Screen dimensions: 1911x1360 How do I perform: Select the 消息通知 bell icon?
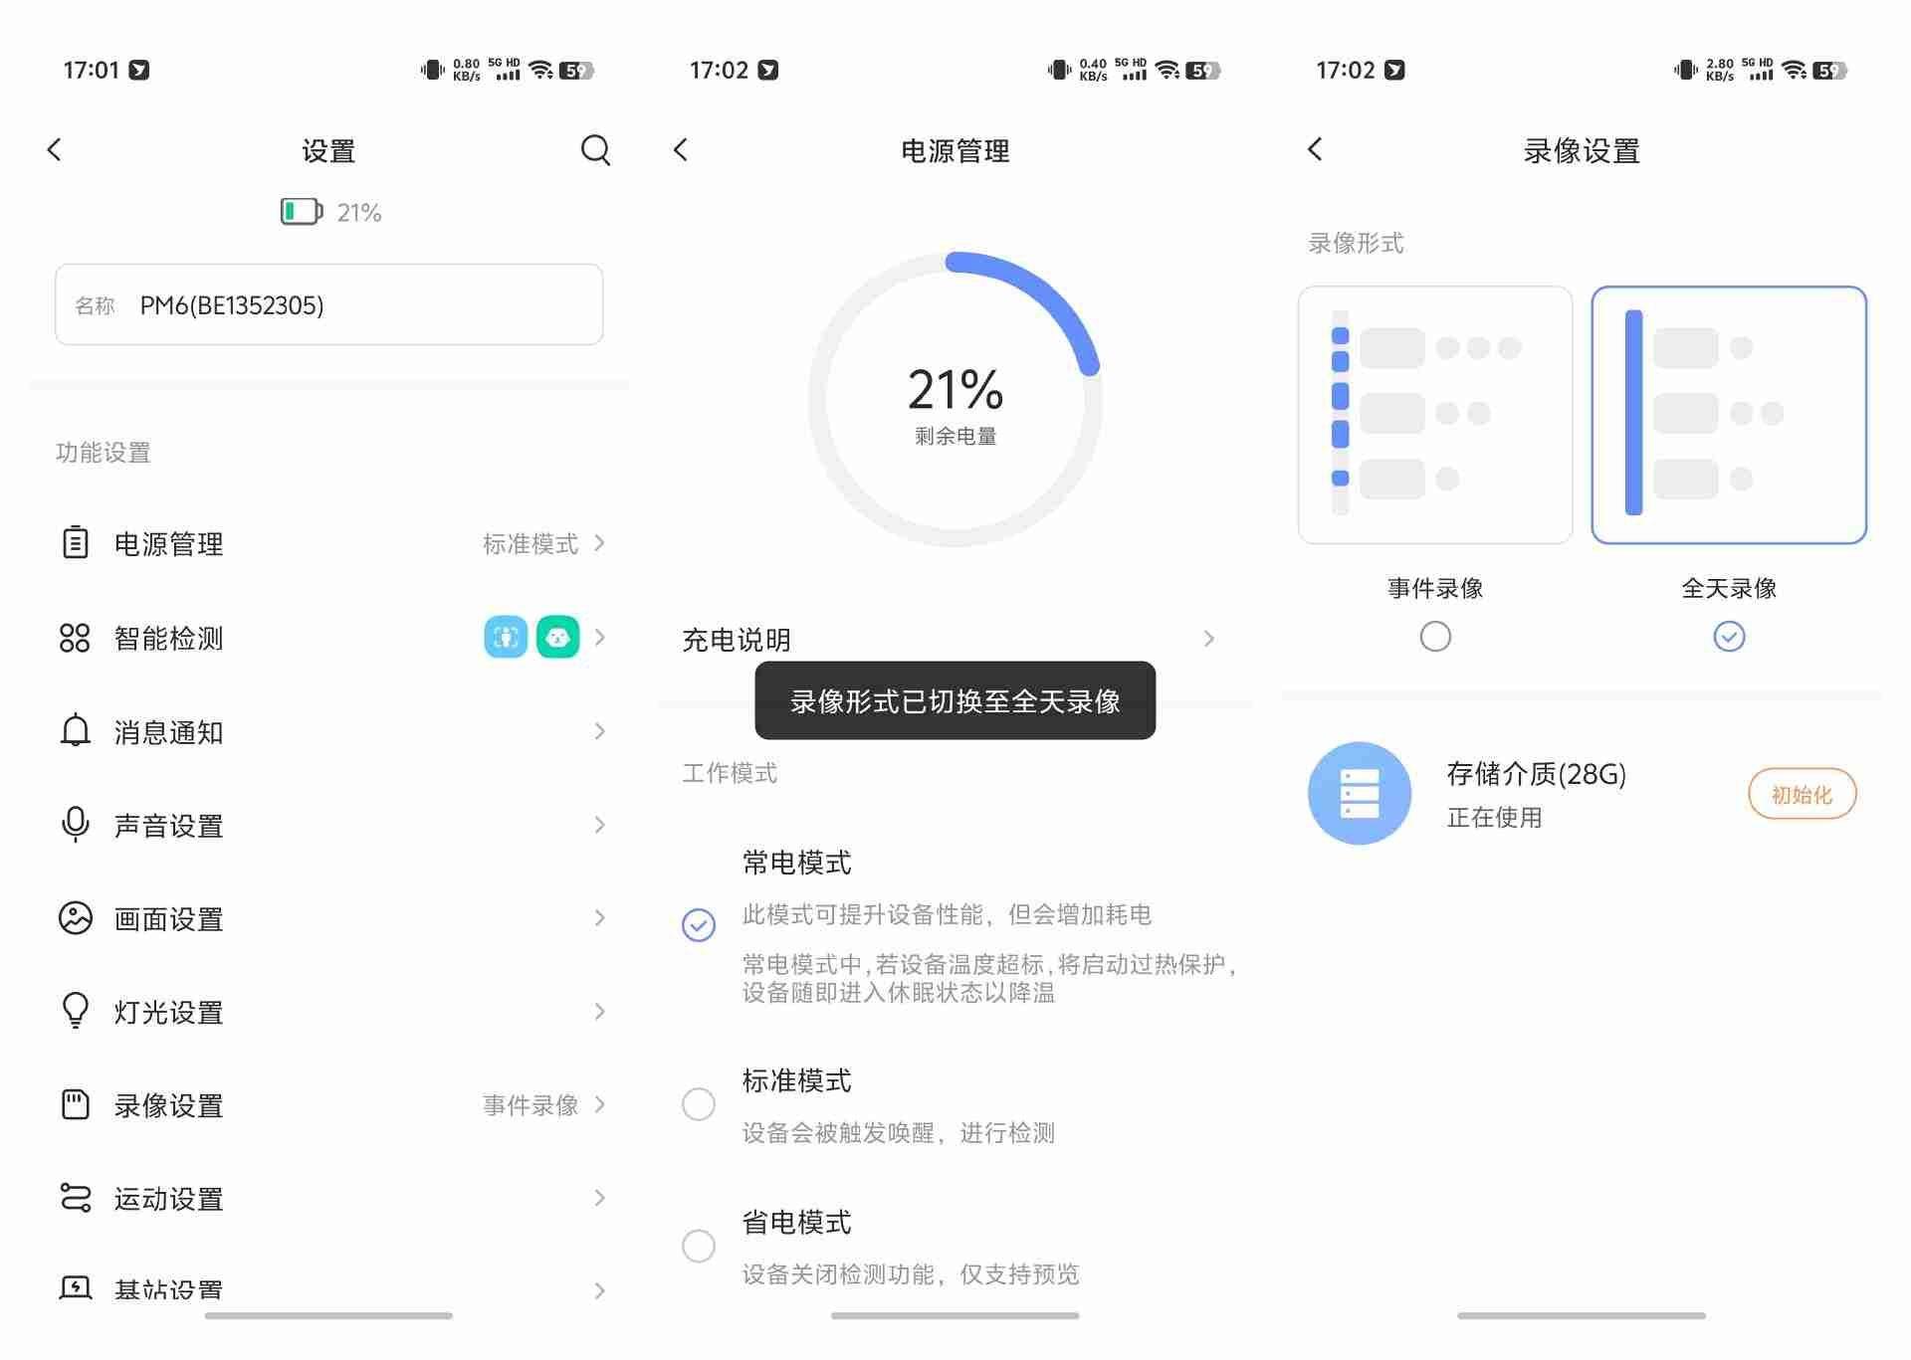tap(74, 731)
